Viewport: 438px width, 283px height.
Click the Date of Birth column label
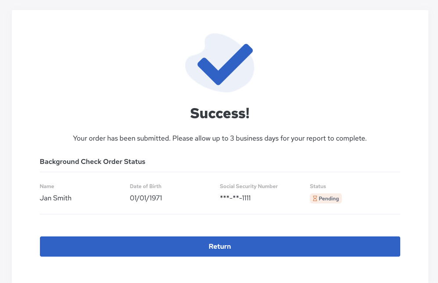coord(146,186)
